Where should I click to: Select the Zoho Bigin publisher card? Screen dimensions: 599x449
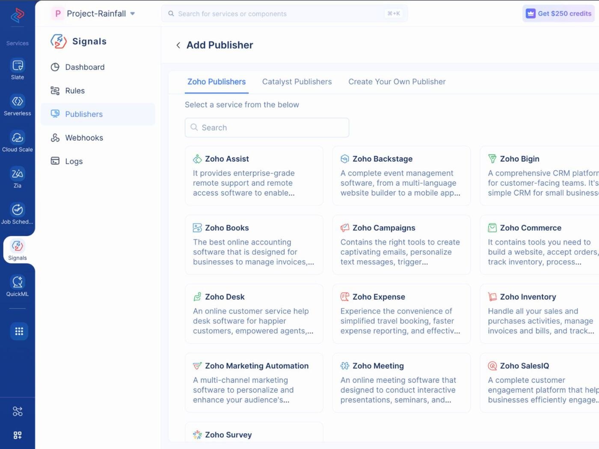coord(540,176)
